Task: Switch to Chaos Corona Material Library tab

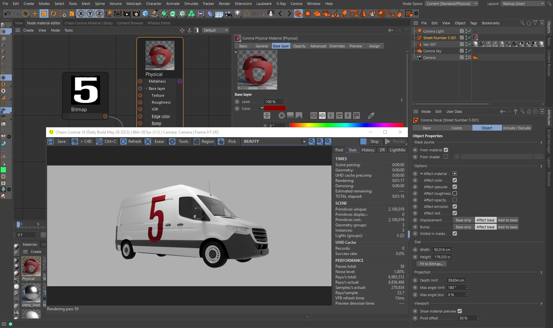Action: (x=89, y=23)
